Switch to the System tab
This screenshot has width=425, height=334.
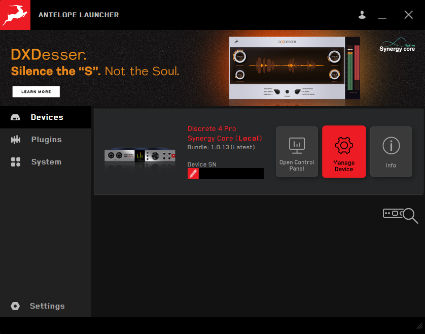[46, 162]
